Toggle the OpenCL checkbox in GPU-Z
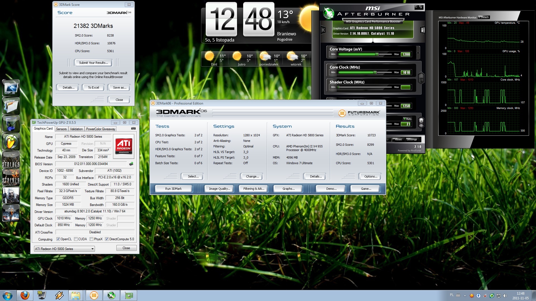Screen dimensions: 536x301 (x=58, y=239)
